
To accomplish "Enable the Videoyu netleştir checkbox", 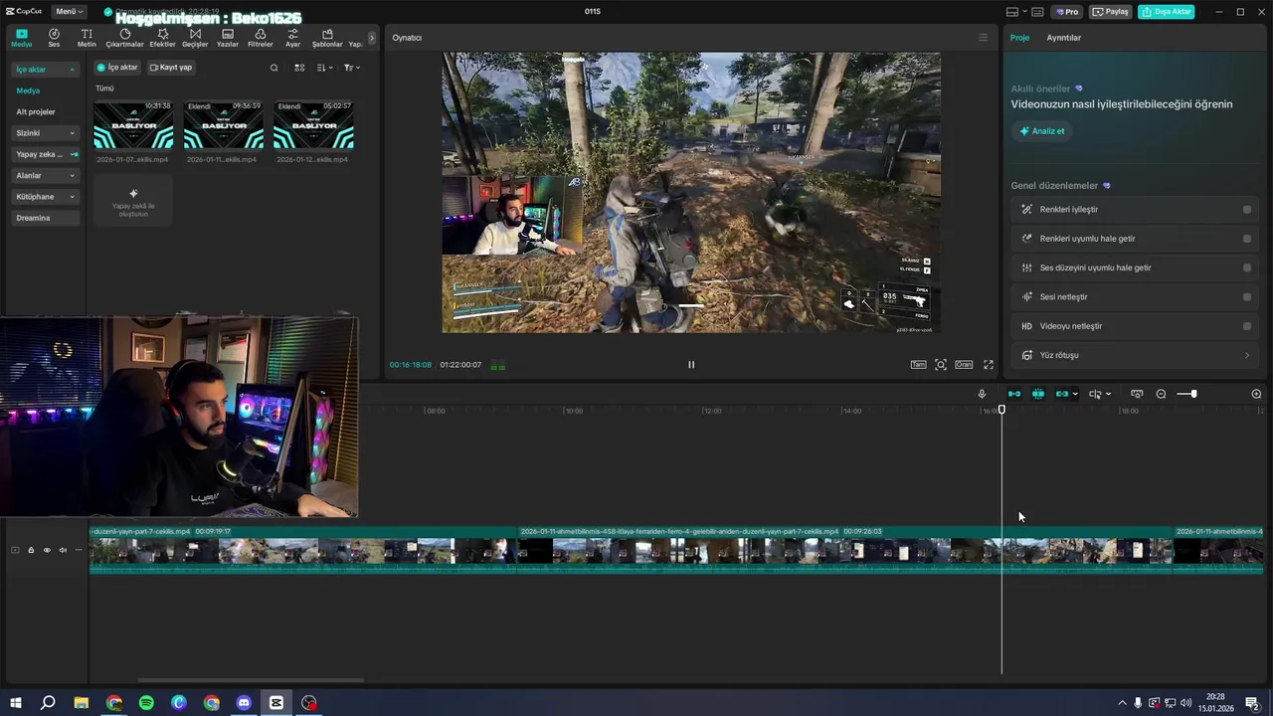I will click(1247, 326).
